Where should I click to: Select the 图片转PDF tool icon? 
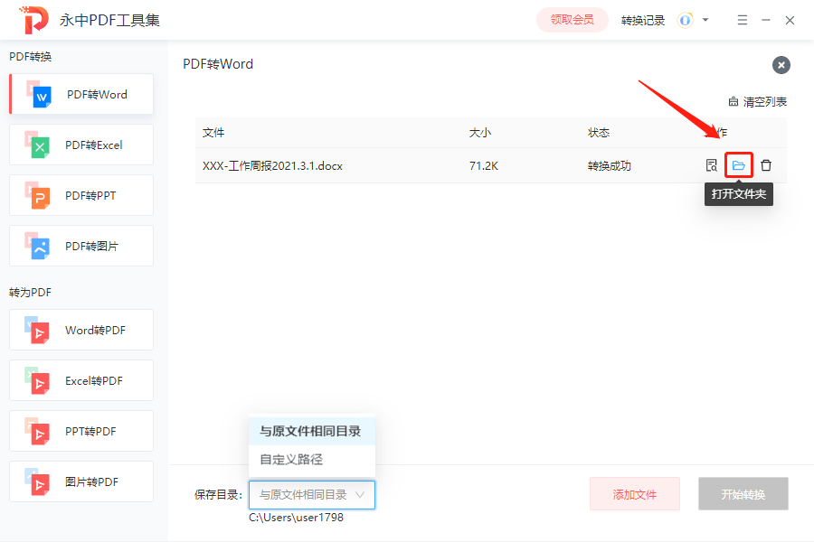[x=40, y=481]
